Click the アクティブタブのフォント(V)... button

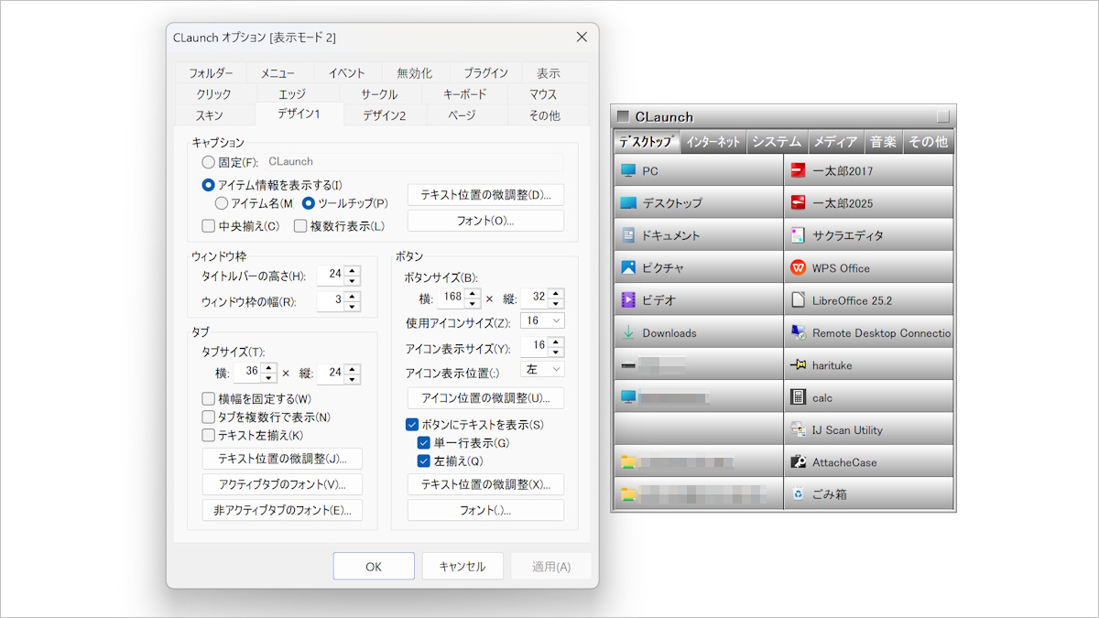[282, 484]
